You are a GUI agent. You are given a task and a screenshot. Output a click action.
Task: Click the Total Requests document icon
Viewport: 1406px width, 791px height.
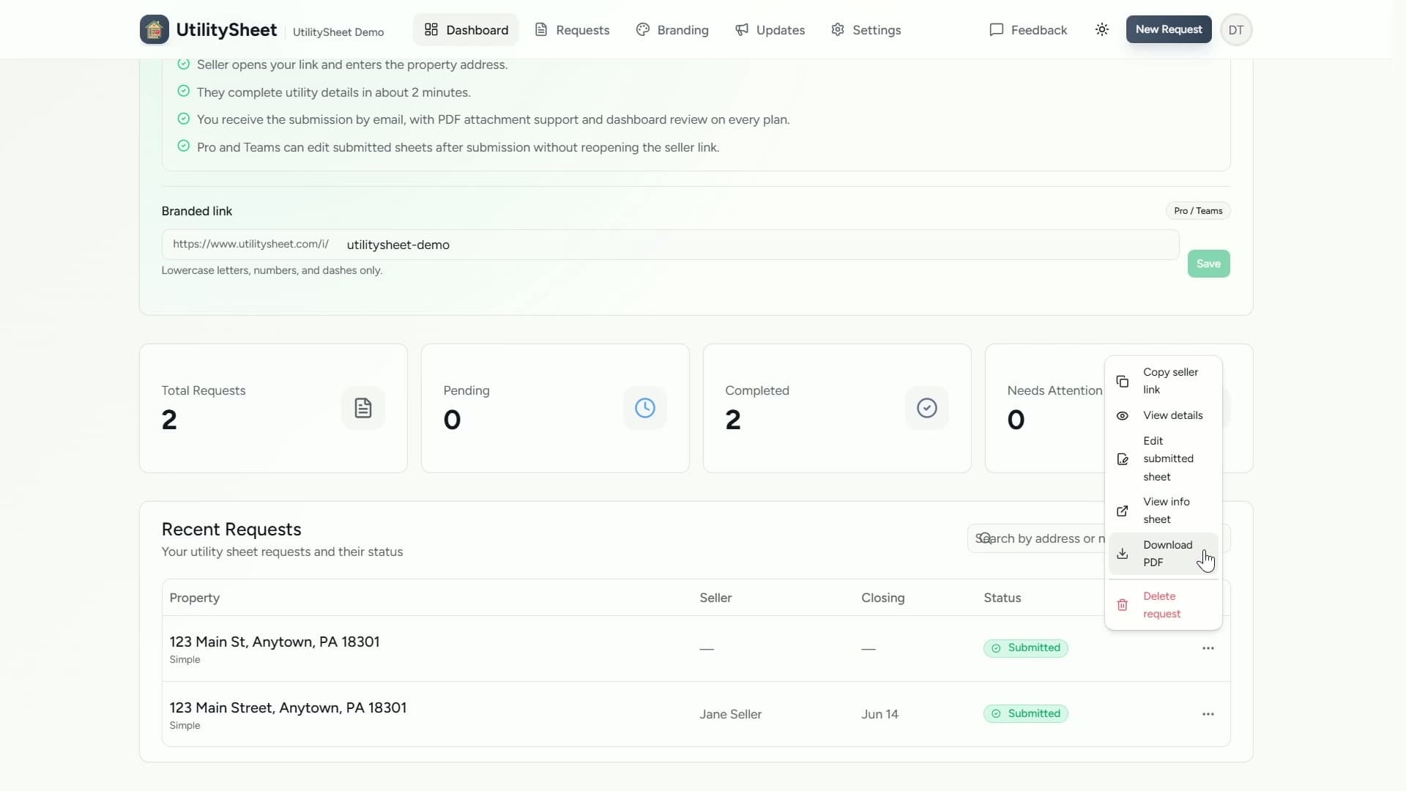[x=363, y=408]
